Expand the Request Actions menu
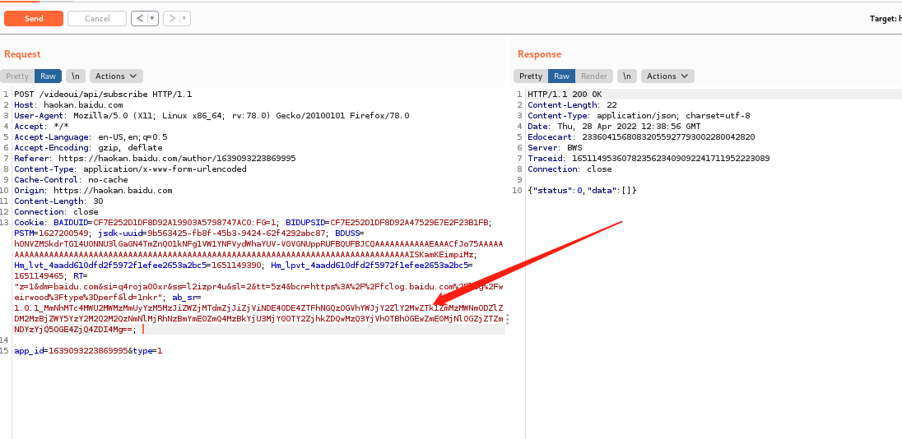Viewport: 902px width, 439px height. pos(116,76)
